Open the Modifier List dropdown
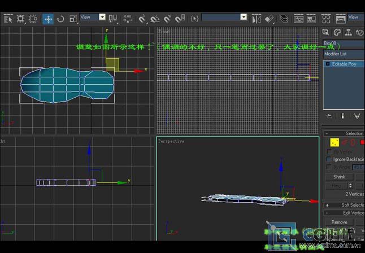The image size is (365, 253). [x=344, y=54]
